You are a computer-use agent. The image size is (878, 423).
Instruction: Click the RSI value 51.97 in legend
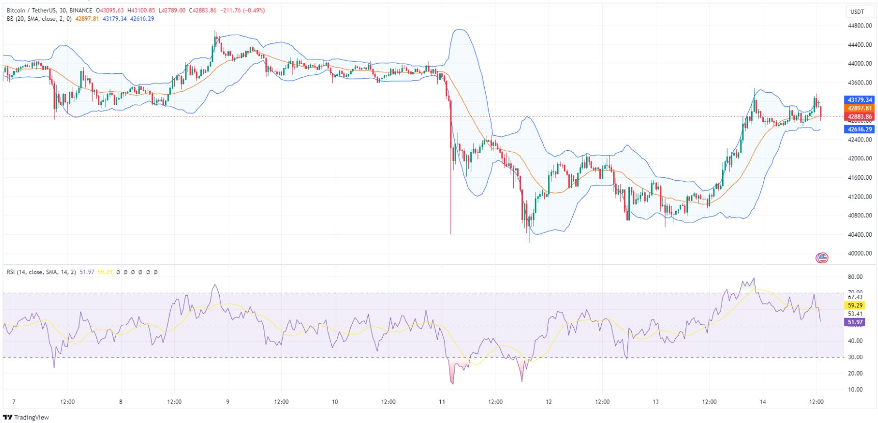point(87,272)
